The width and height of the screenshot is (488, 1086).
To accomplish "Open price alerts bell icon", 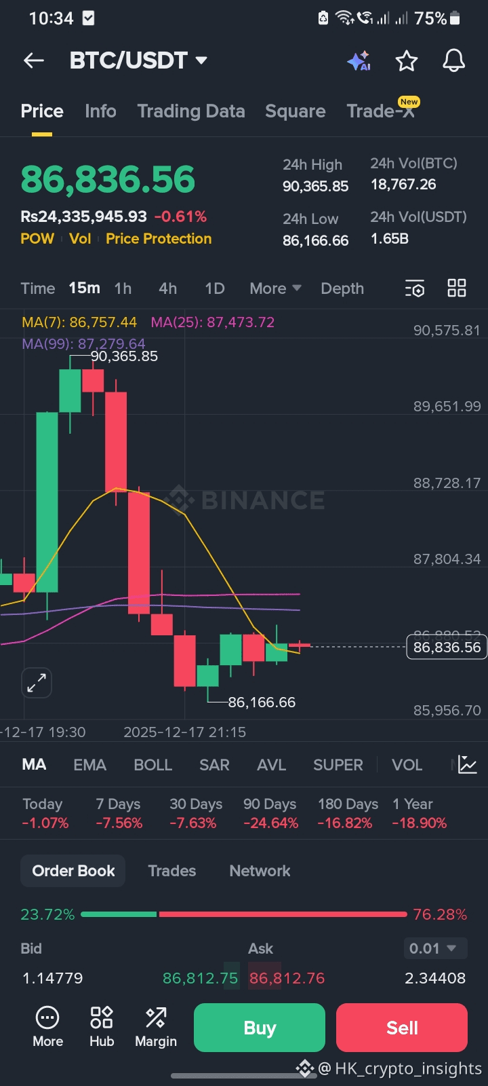I will coord(453,60).
